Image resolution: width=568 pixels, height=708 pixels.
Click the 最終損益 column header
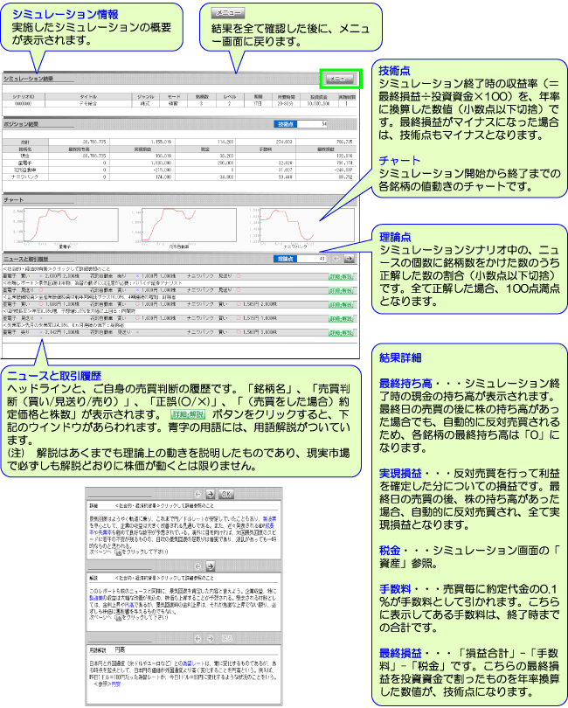click(326, 149)
